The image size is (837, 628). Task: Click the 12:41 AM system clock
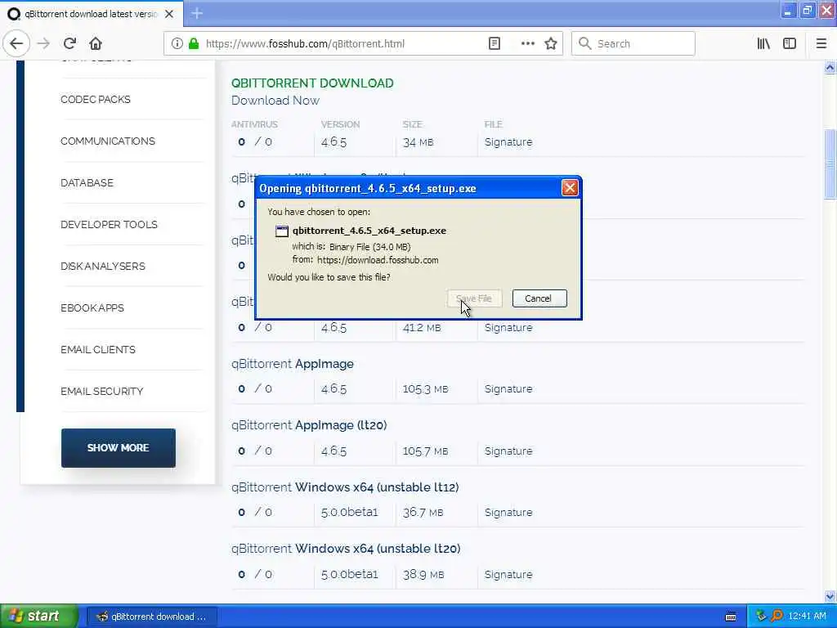807,617
